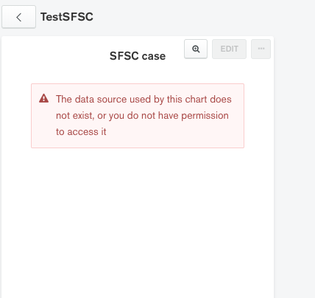Click the white card header left of the title

click(55, 55)
